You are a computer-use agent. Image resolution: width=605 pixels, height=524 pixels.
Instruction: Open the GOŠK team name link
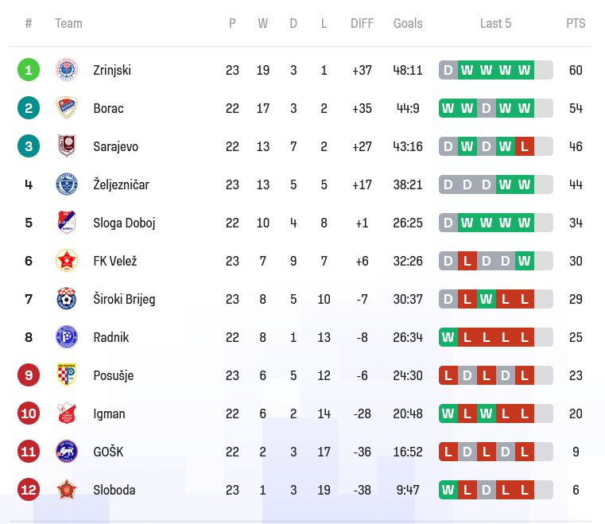[108, 452]
